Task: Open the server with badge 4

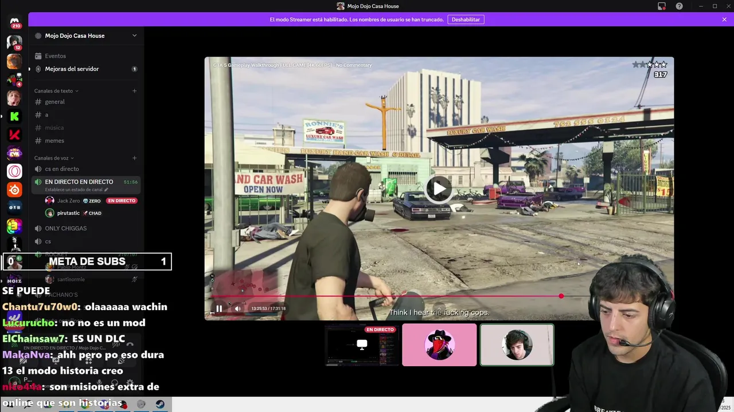Action: click(x=14, y=80)
